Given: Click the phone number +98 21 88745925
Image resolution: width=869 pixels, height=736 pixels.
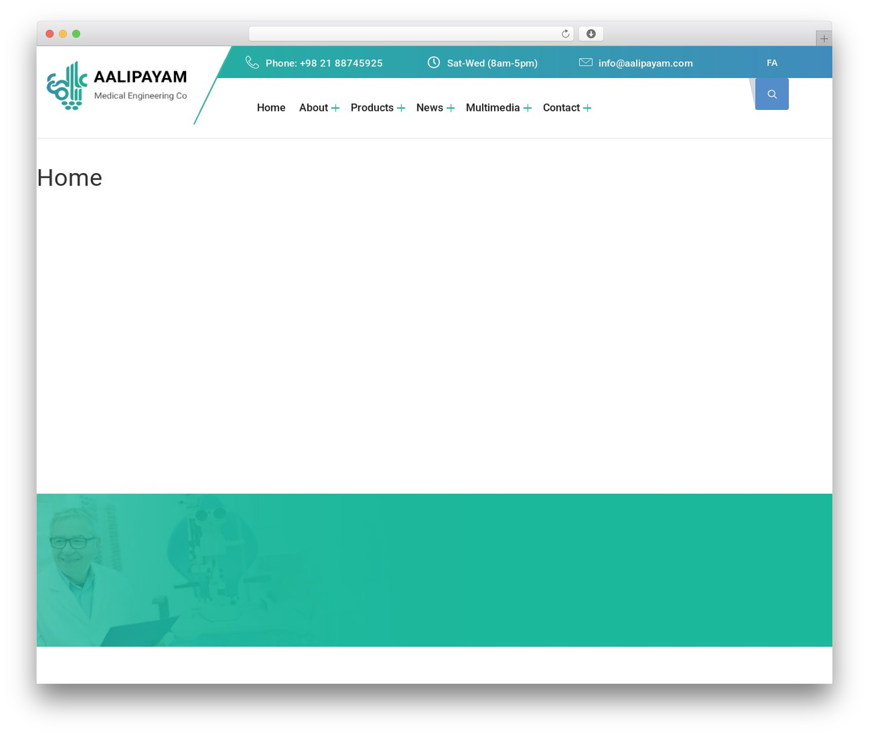Looking at the screenshot, I should point(341,63).
